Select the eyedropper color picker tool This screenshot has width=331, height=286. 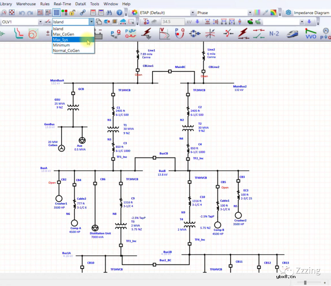tap(265, 13)
